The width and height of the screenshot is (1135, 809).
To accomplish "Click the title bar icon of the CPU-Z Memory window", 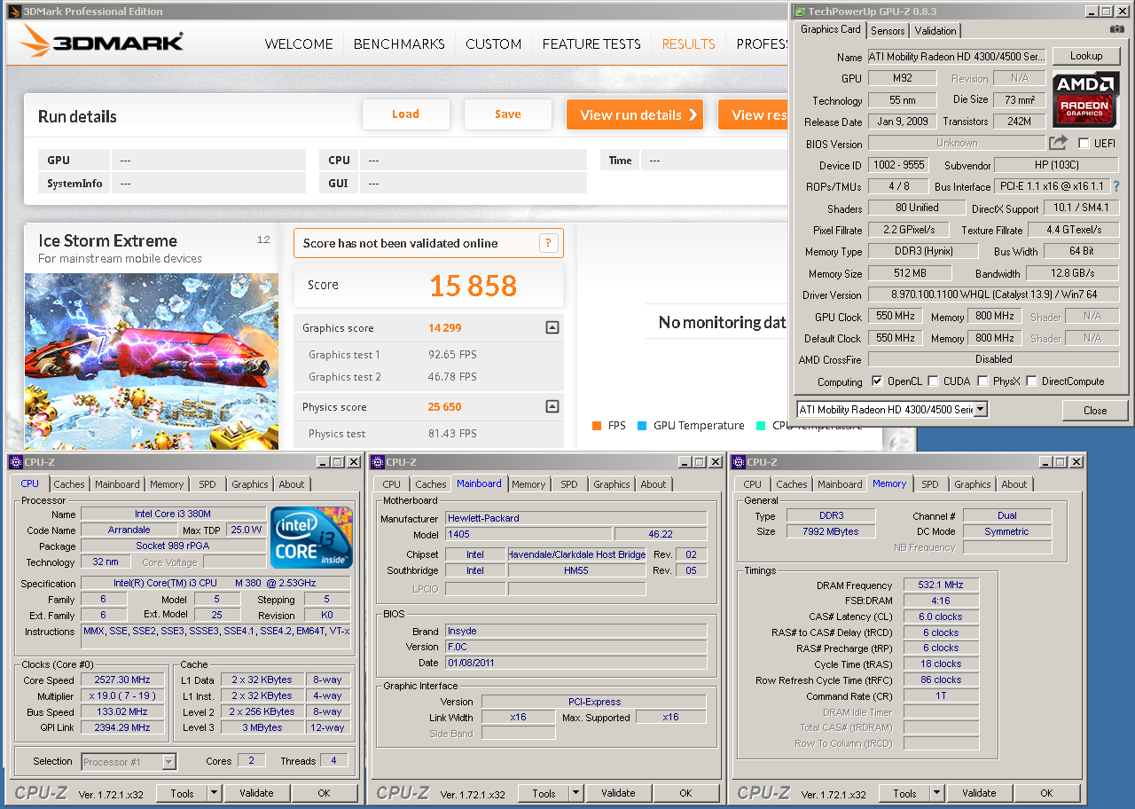I will (x=738, y=462).
